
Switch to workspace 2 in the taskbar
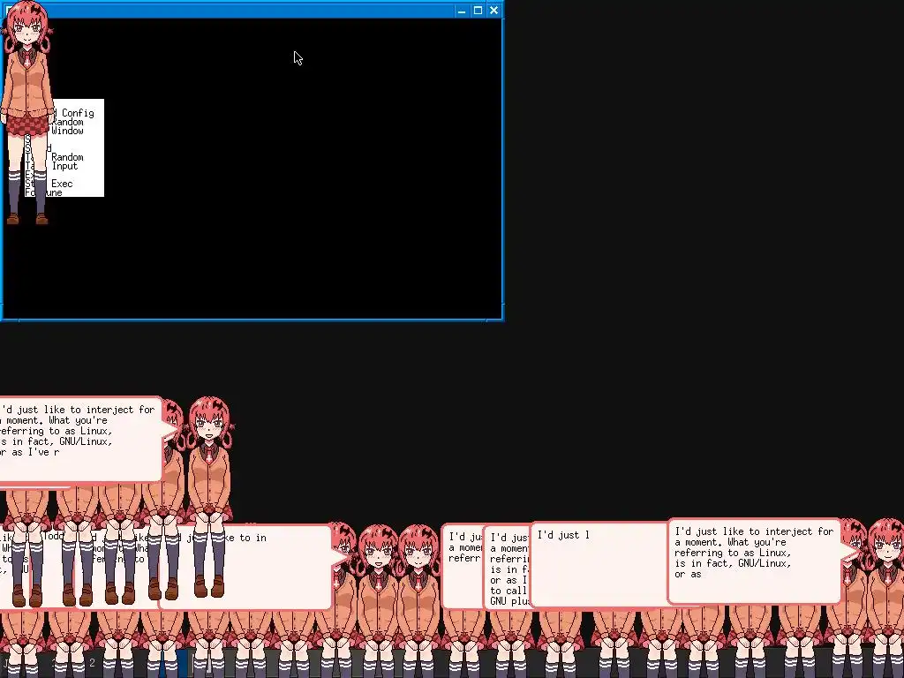pyautogui.click(x=92, y=663)
